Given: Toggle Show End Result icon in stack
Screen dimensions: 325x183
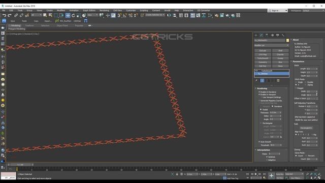Looking at the screenshot, I should click(x=262, y=80).
